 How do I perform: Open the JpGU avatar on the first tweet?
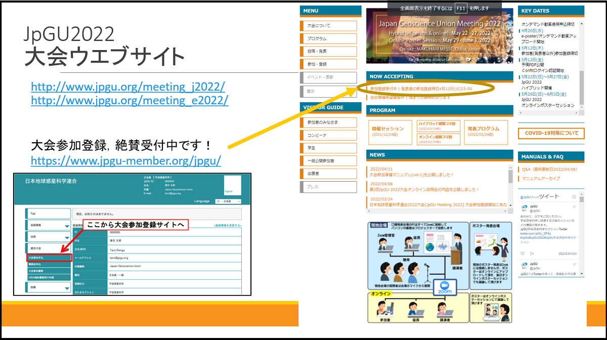(x=524, y=208)
